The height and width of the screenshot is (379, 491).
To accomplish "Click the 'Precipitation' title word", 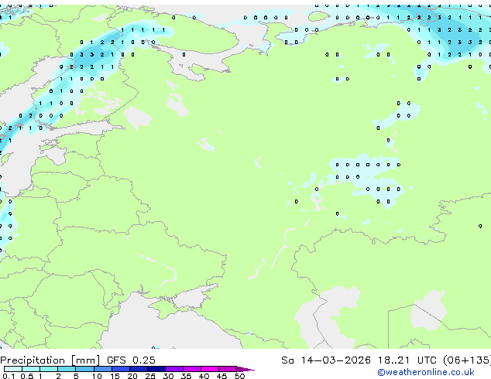I will click(33, 360).
